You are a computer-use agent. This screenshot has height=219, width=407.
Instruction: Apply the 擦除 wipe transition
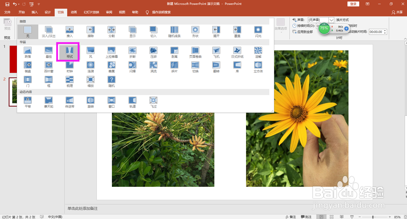tap(90, 32)
